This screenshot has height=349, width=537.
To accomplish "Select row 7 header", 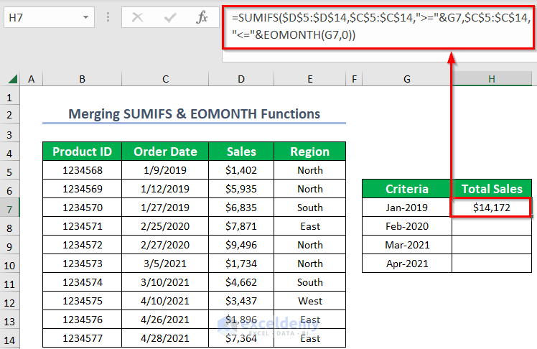I will [x=9, y=208].
